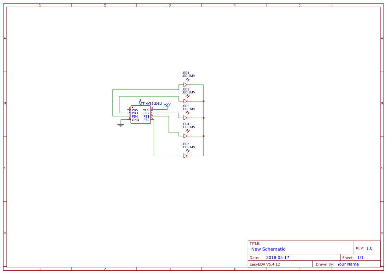Select the Sheet 1/1 value
Viewport: 387px width, 274px height.
point(360,258)
